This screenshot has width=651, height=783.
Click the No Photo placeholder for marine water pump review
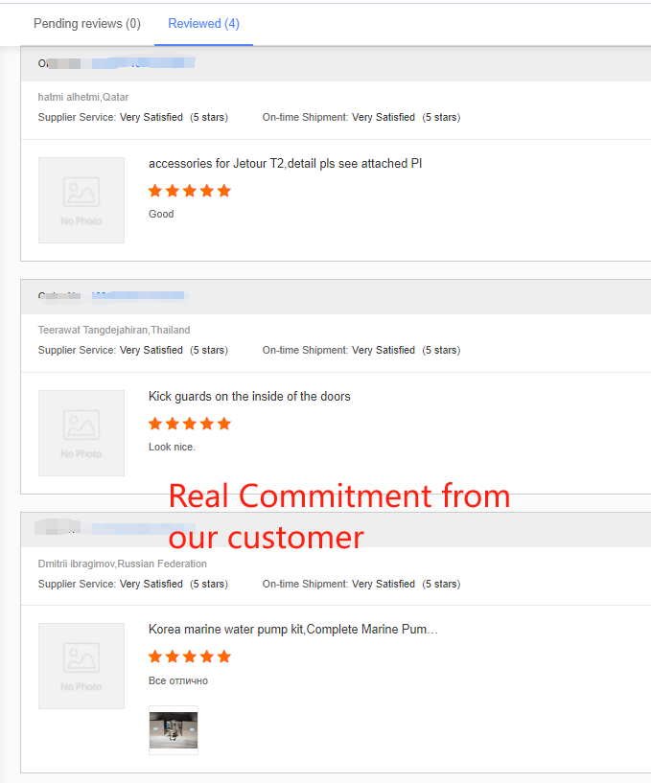pos(81,665)
